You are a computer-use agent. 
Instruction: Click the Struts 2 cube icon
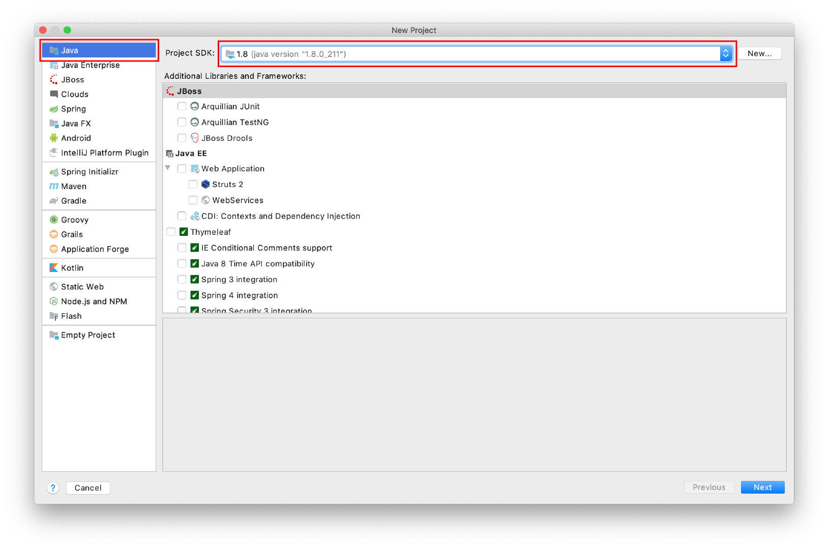pos(205,184)
